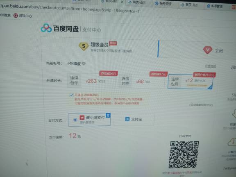Image resolution: width=236 pixels, height=177 pixels.
Task: Switch to the first 帐号管理 browser tab
Action: 163,4
